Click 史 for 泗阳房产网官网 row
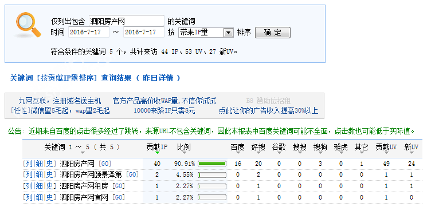Image resolution: width=431 pixels, height=207 pixels. 50,197
